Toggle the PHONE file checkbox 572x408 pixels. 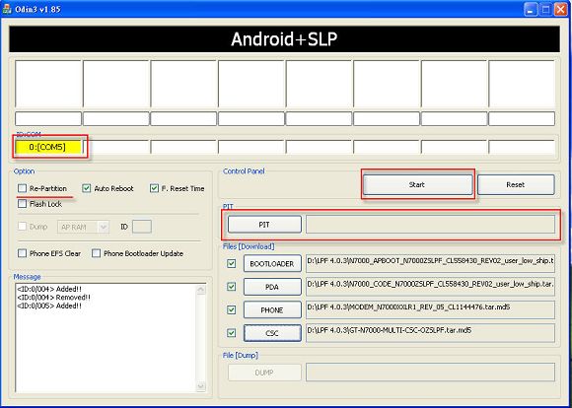point(232,309)
